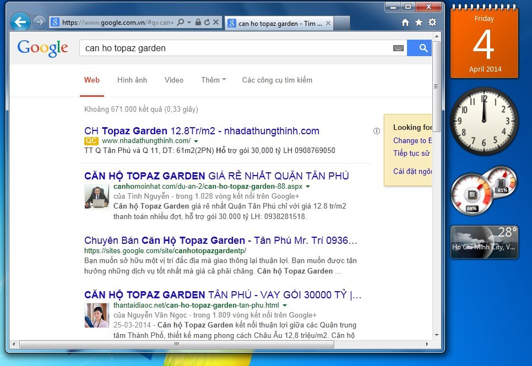Click the Nguyễn Văn Ngọc author thumbnail
This screenshot has width=532, height=366.
tap(97, 315)
